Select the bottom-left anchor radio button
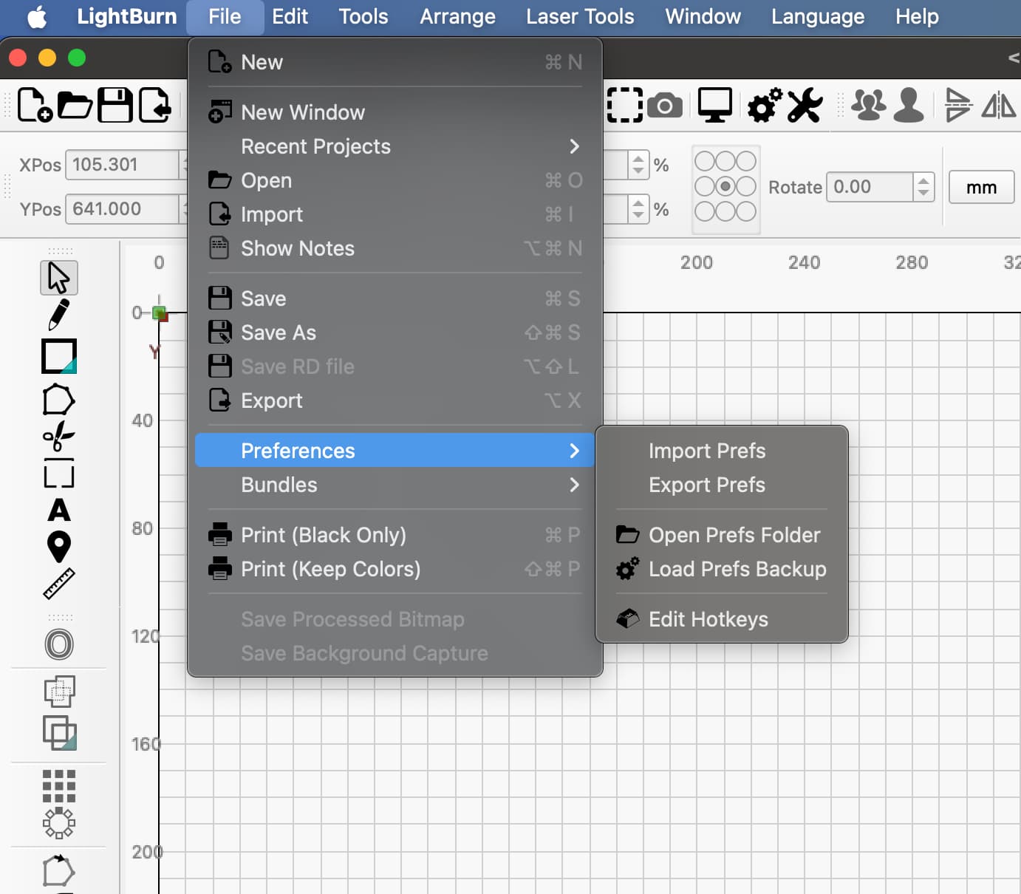 coord(705,211)
